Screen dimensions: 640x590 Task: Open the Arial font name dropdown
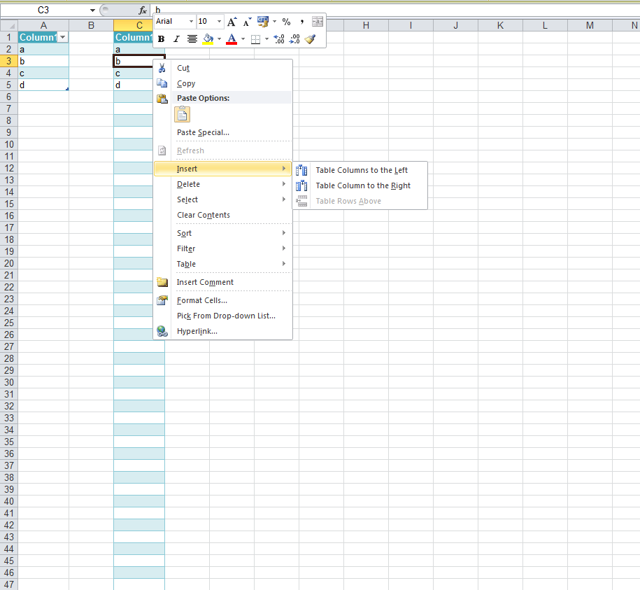point(191,22)
